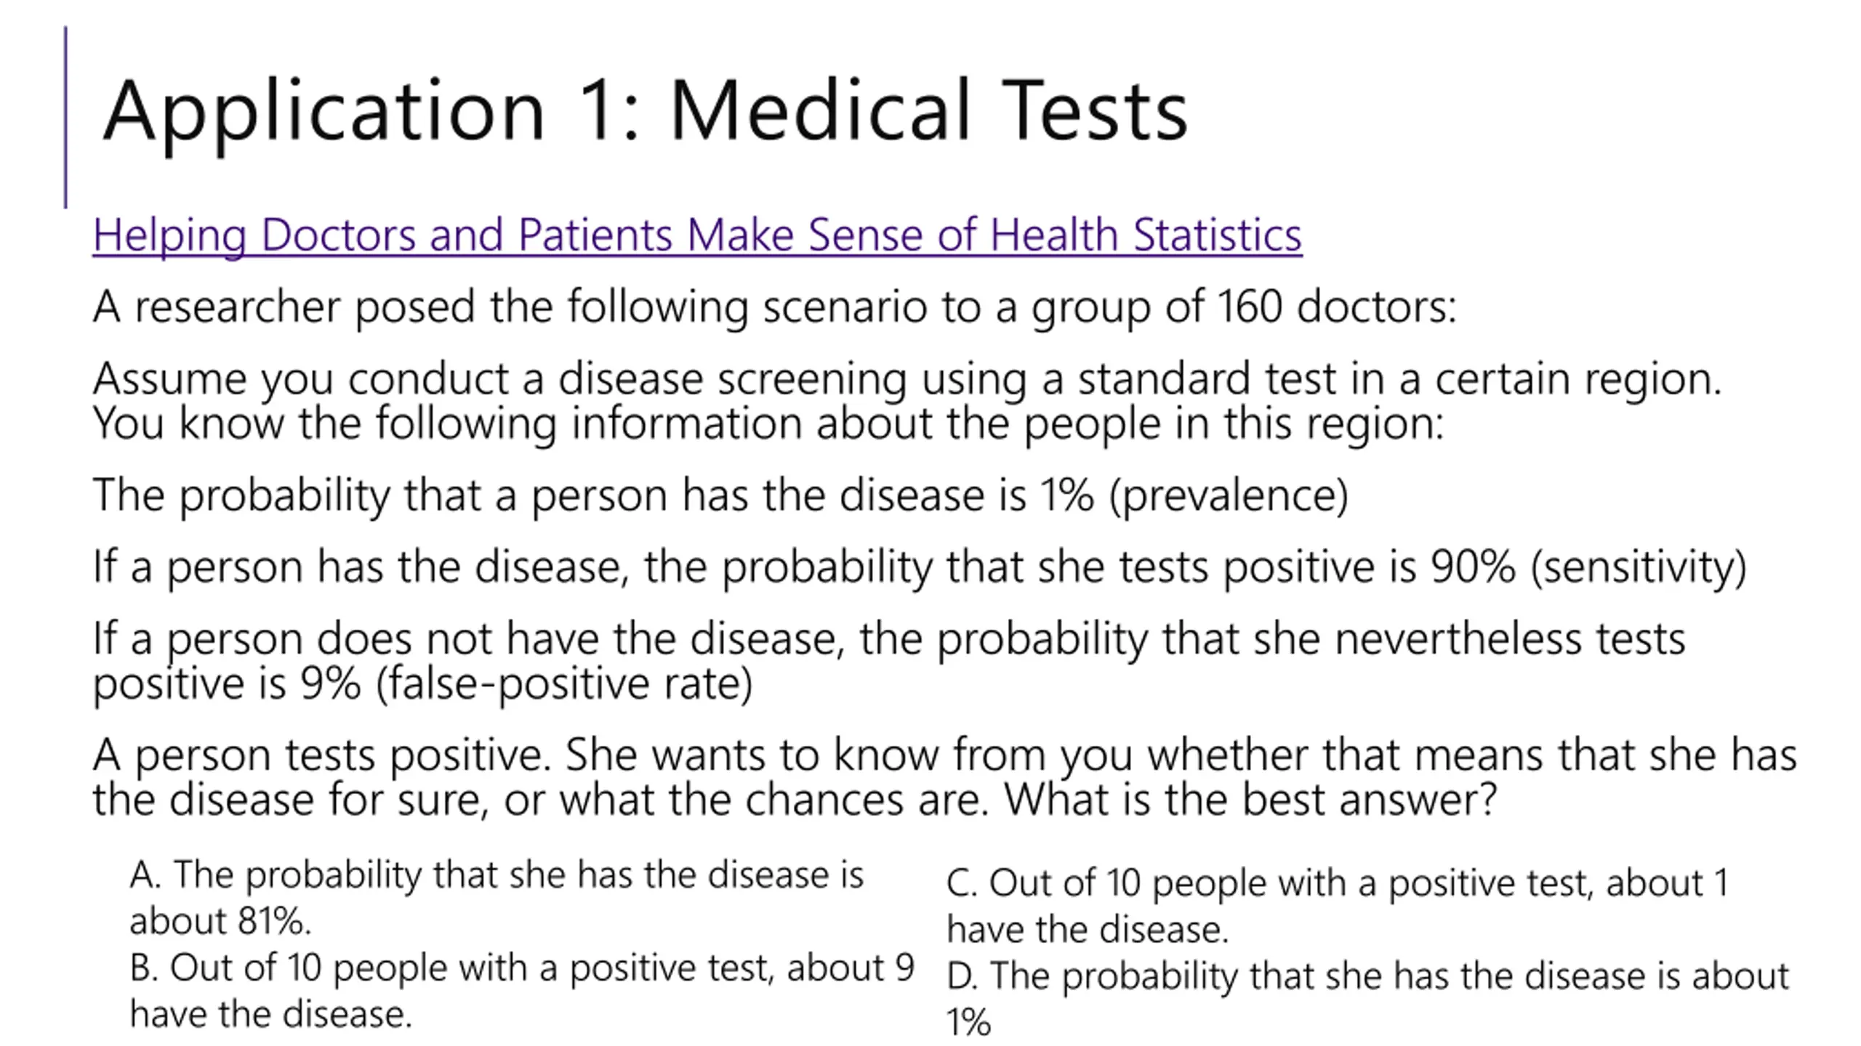This screenshot has height=1046, width=1861.
Task: Click the number 160 in the scenario sentence
Action: pos(1248,307)
